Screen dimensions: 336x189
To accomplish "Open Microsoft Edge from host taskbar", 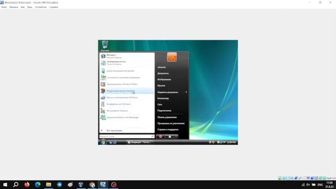I will coord(38,184).
